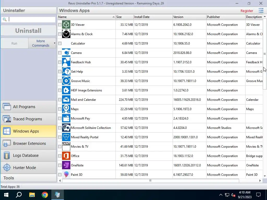Switch to All Programs section
Viewport: 267px width, 200px height.
pyautogui.click(x=28, y=107)
